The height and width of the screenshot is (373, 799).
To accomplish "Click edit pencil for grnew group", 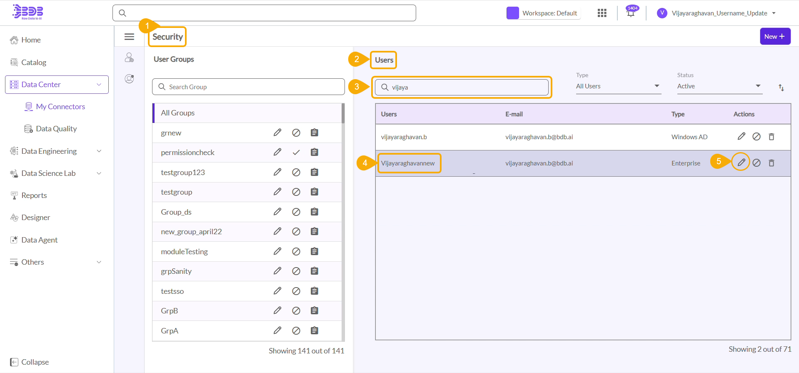I will 277,133.
